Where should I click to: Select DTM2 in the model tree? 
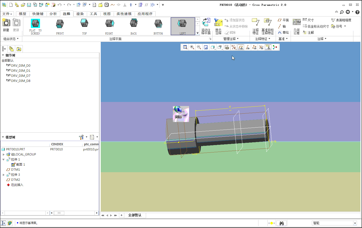coord(13,180)
